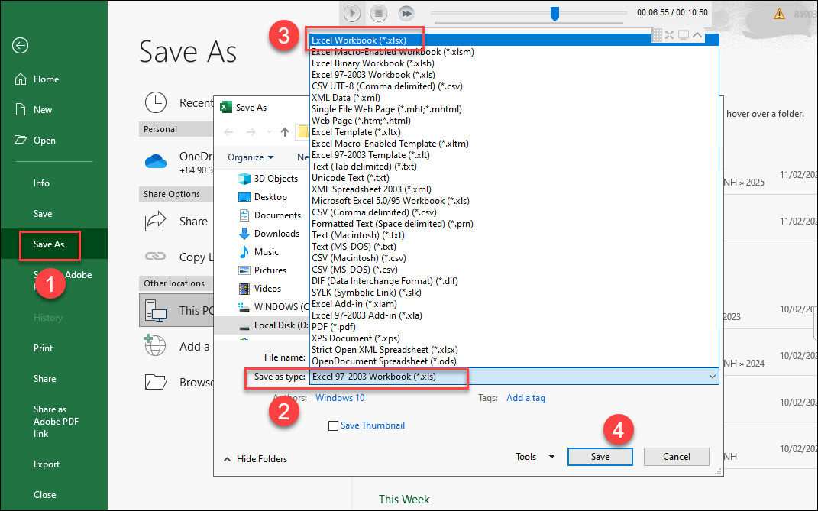Click the back arrow in the green sidebar
The width and height of the screenshot is (818, 511).
pos(20,46)
